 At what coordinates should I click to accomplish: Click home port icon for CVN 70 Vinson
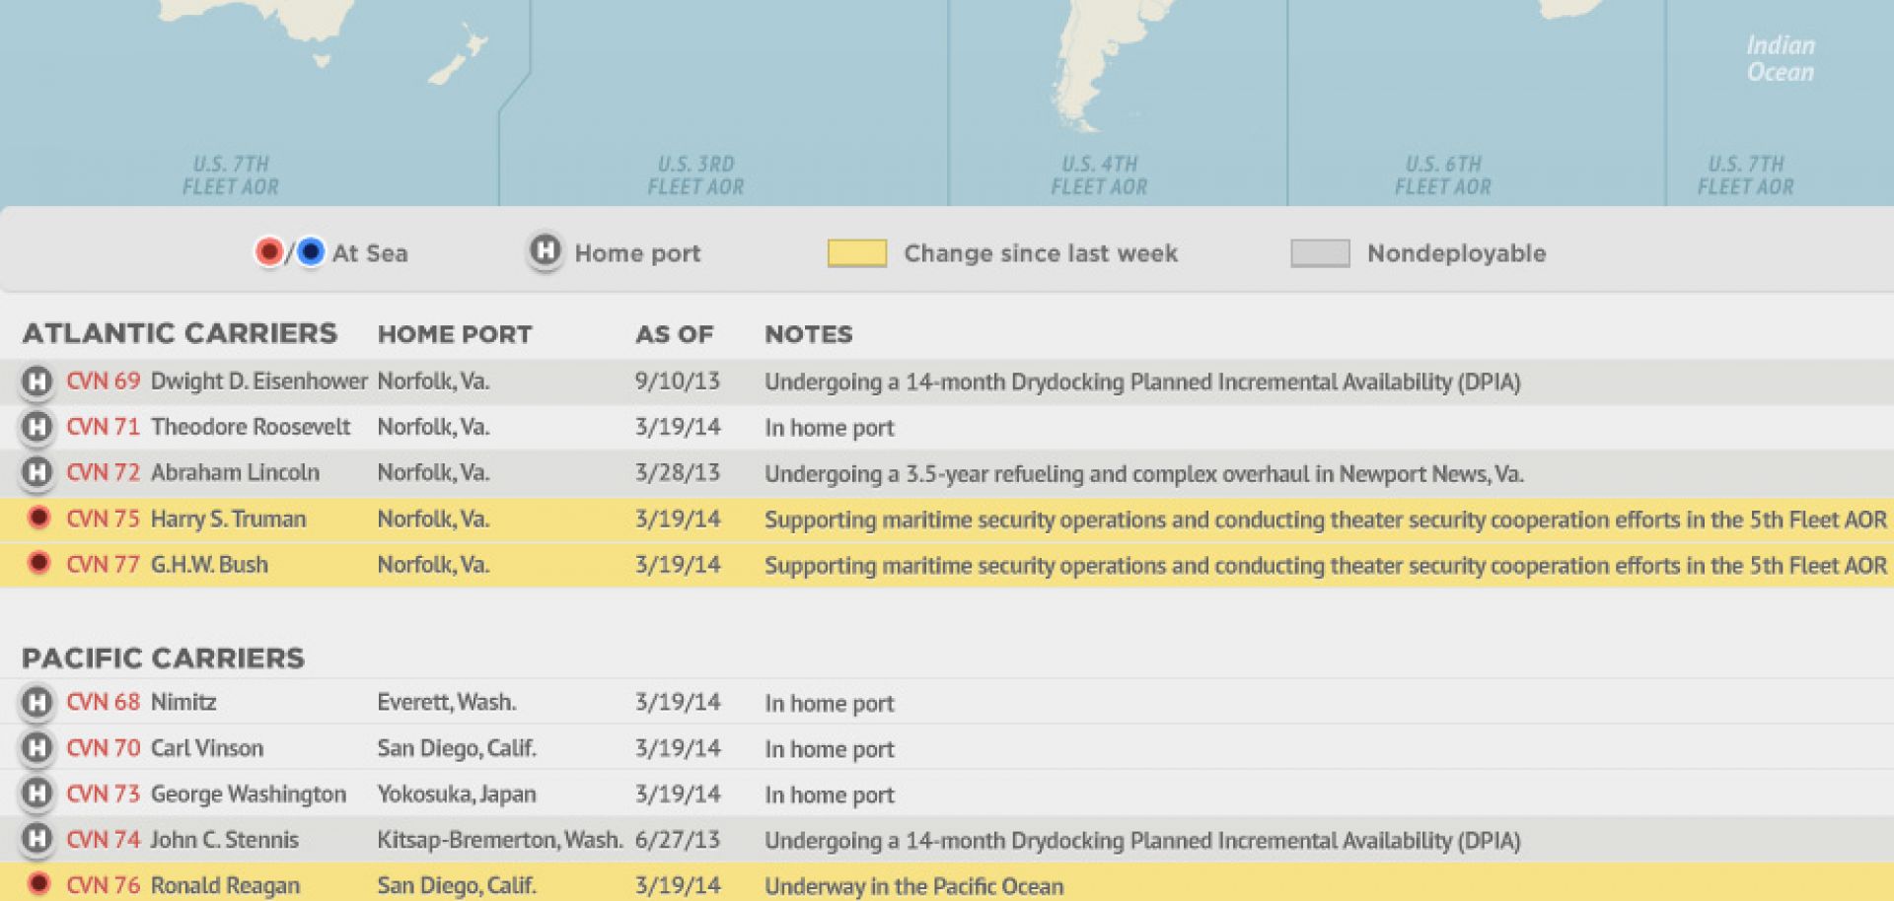[x=36, y=748]
